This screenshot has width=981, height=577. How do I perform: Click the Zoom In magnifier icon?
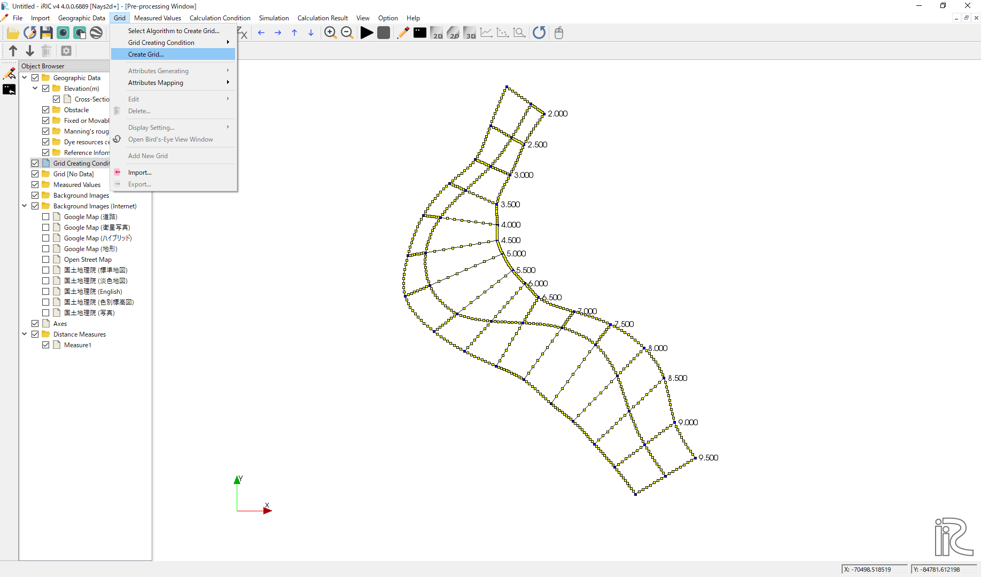coord(330,33)
